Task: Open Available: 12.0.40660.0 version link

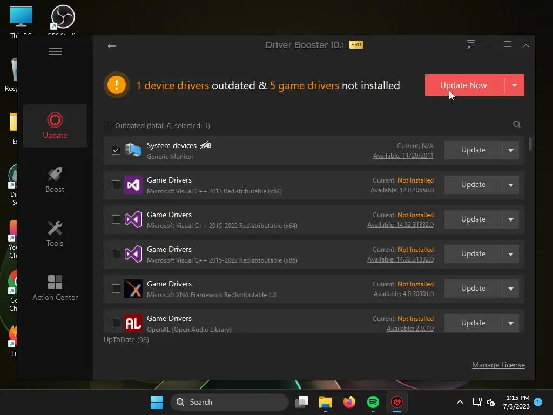Action: (402, 190)
